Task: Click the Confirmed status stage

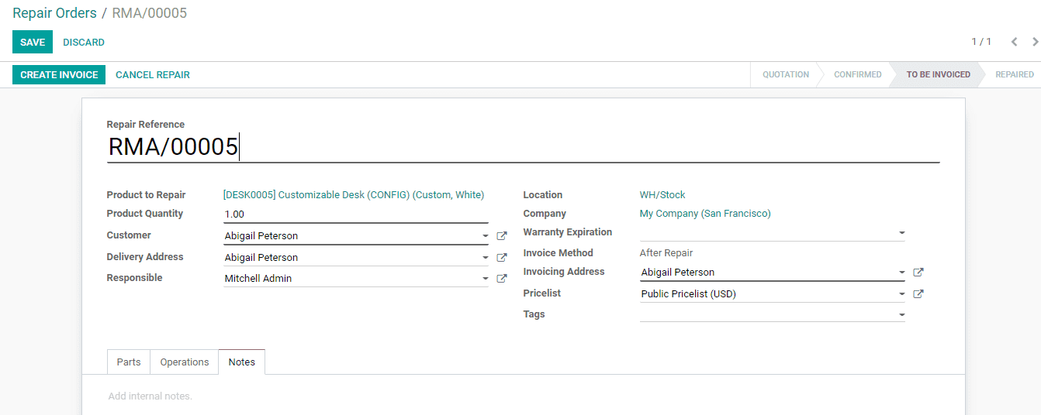Action: pos(858,75)
